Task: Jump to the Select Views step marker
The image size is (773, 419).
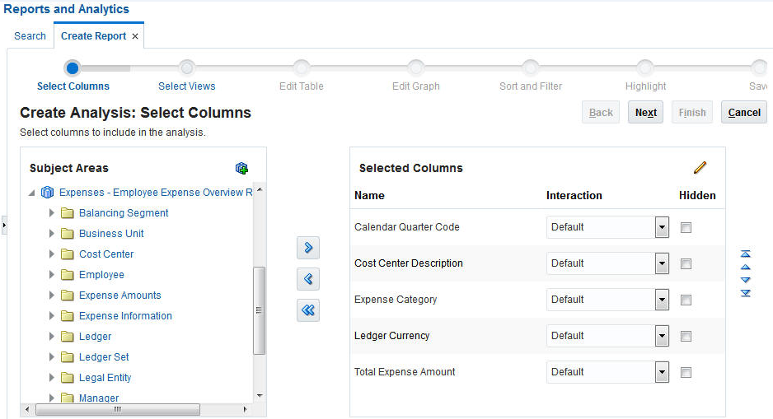Action: tap(187, 68)
